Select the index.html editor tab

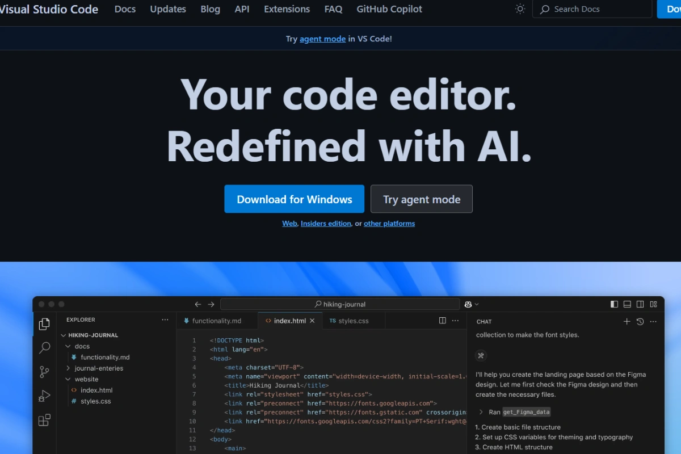point(289,321)
